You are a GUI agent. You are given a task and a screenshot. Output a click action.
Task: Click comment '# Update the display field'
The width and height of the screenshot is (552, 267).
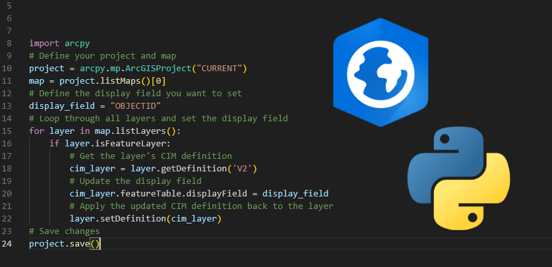click(136, 181)
